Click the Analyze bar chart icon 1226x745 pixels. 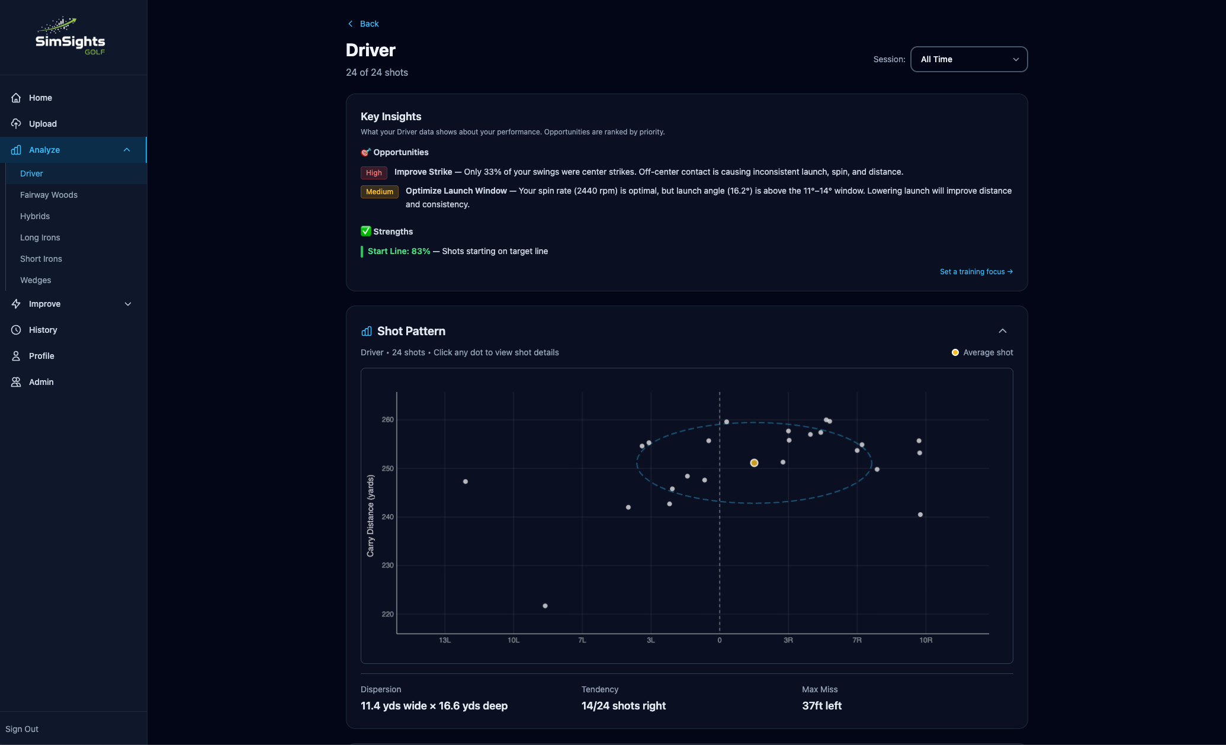17,150
